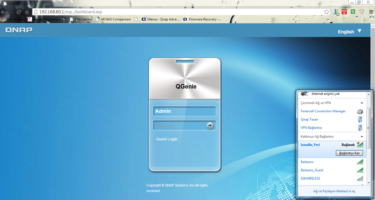375x200 pixels.
Task: Click the unnamed blank page bookmark
Action: coord(136,19)
